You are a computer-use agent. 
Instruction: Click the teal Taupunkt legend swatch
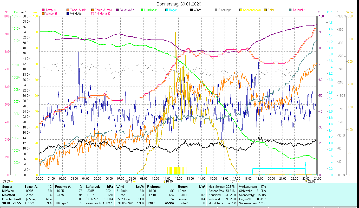point(290,10)
